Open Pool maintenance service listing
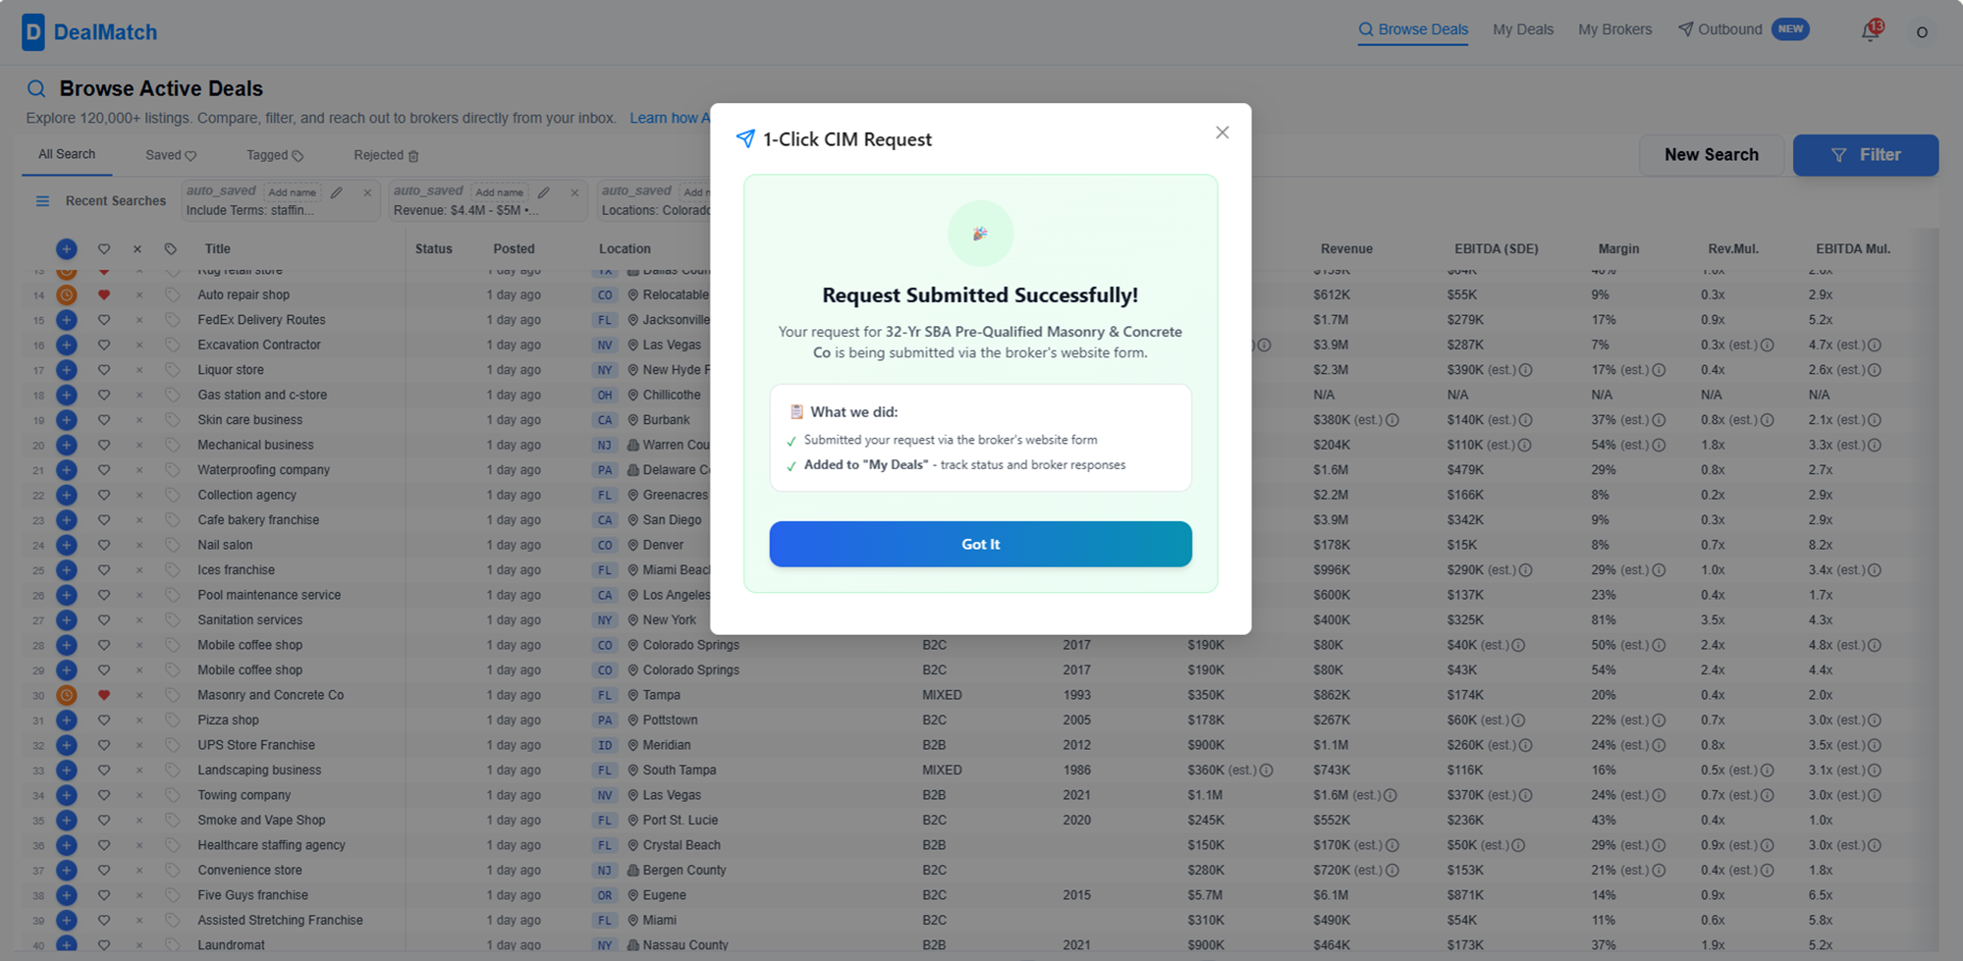 click(269, 595)
